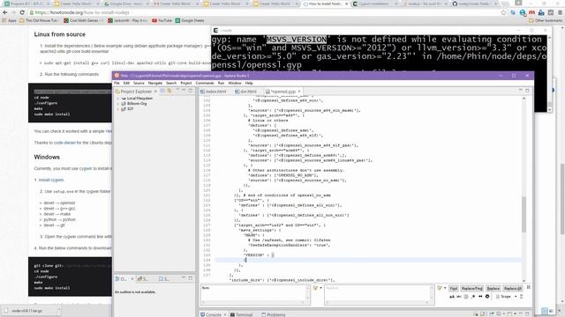Click Link with Editor icon in Project Explorer
The height and width of the screenshot is (317, 565).
169,91
